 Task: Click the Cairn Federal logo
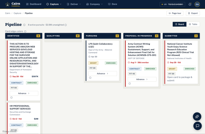[x=13, y=4]
